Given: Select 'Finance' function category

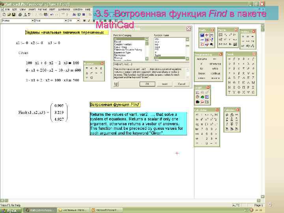Looking at the screenshot, I should [118, 58].
